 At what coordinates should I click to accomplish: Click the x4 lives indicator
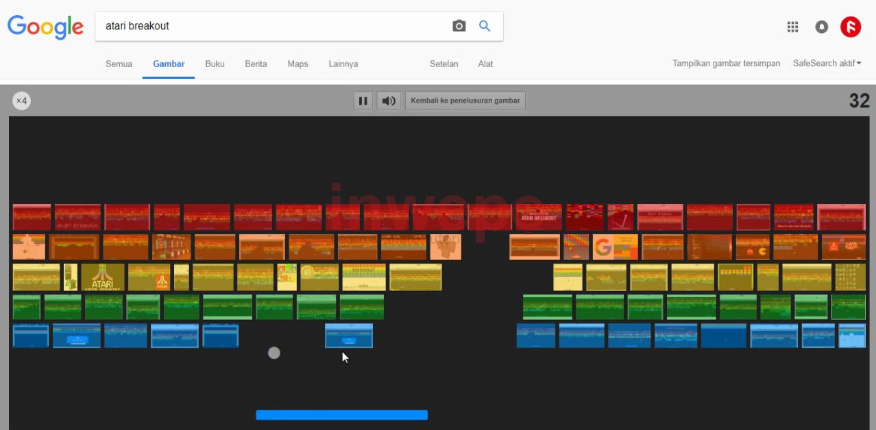click(21, 101)
